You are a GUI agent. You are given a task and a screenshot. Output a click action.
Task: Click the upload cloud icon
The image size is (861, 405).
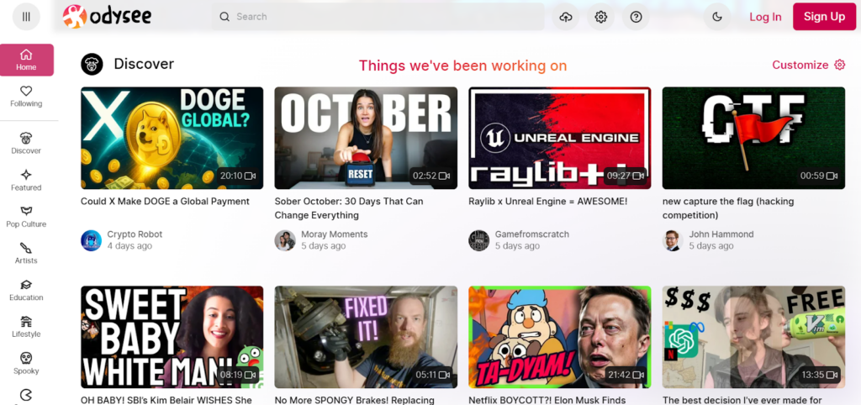point(566,17)
